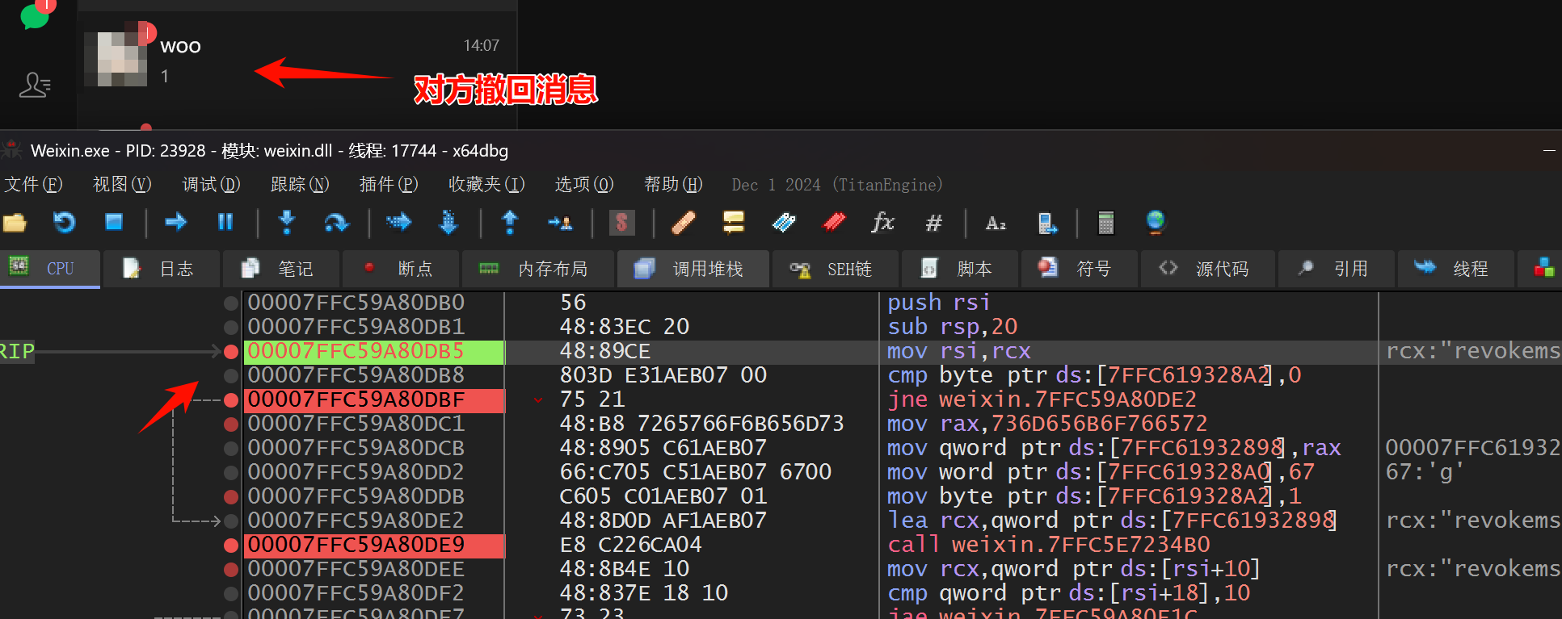This screenshot has width=1562, height=619.
Task: Select the call weixin.7FFC5E7234B0 instruction
Action: pyautogui.click(x=1048, y=545)
